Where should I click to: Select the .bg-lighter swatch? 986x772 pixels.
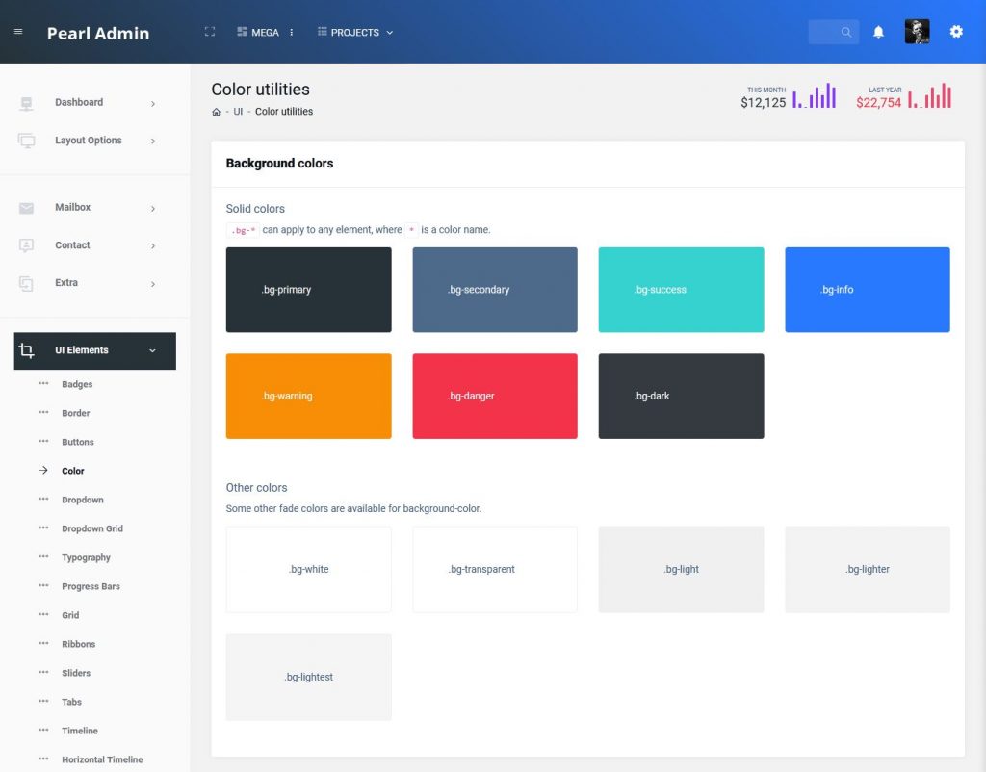coord(868,570)
